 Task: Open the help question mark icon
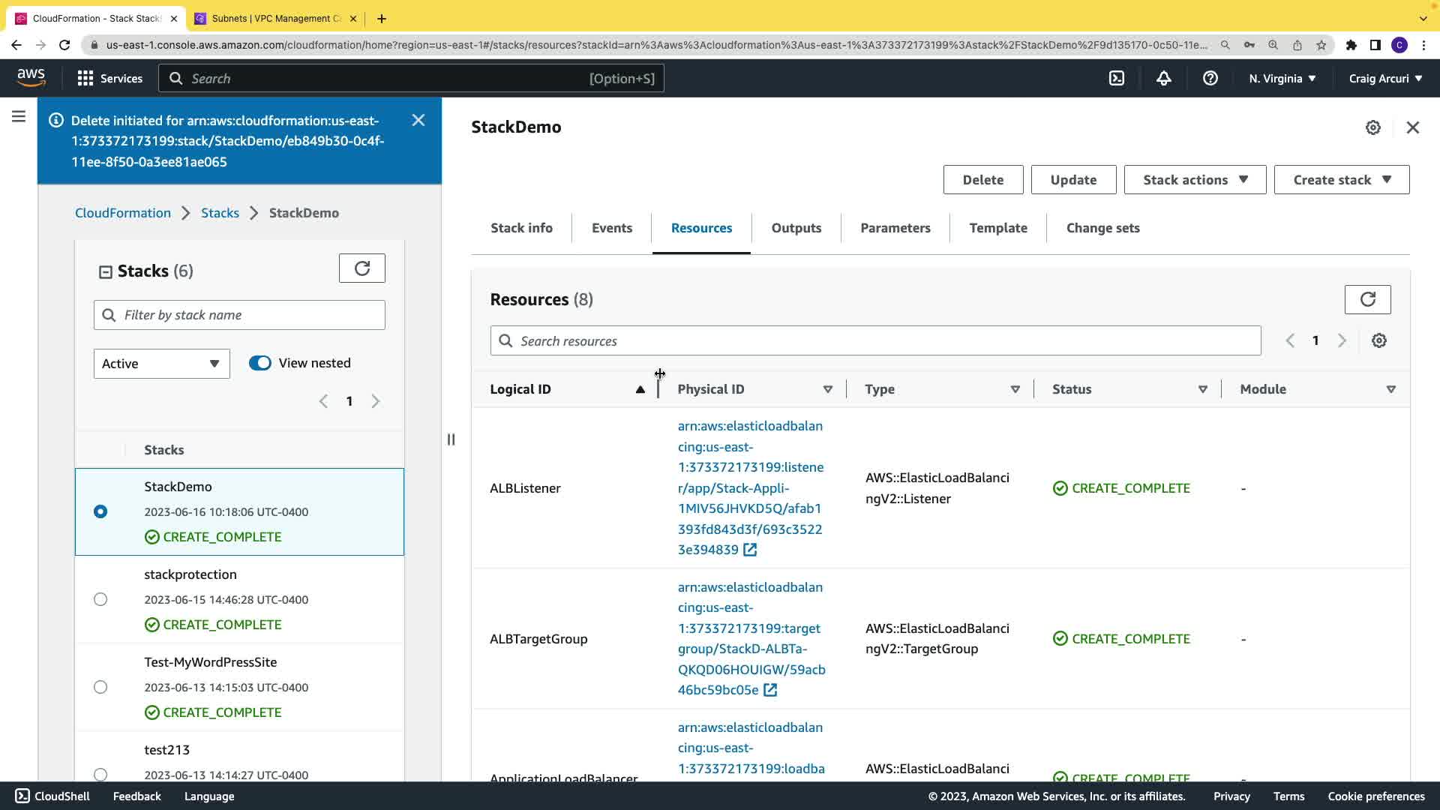coord(1210,78)
